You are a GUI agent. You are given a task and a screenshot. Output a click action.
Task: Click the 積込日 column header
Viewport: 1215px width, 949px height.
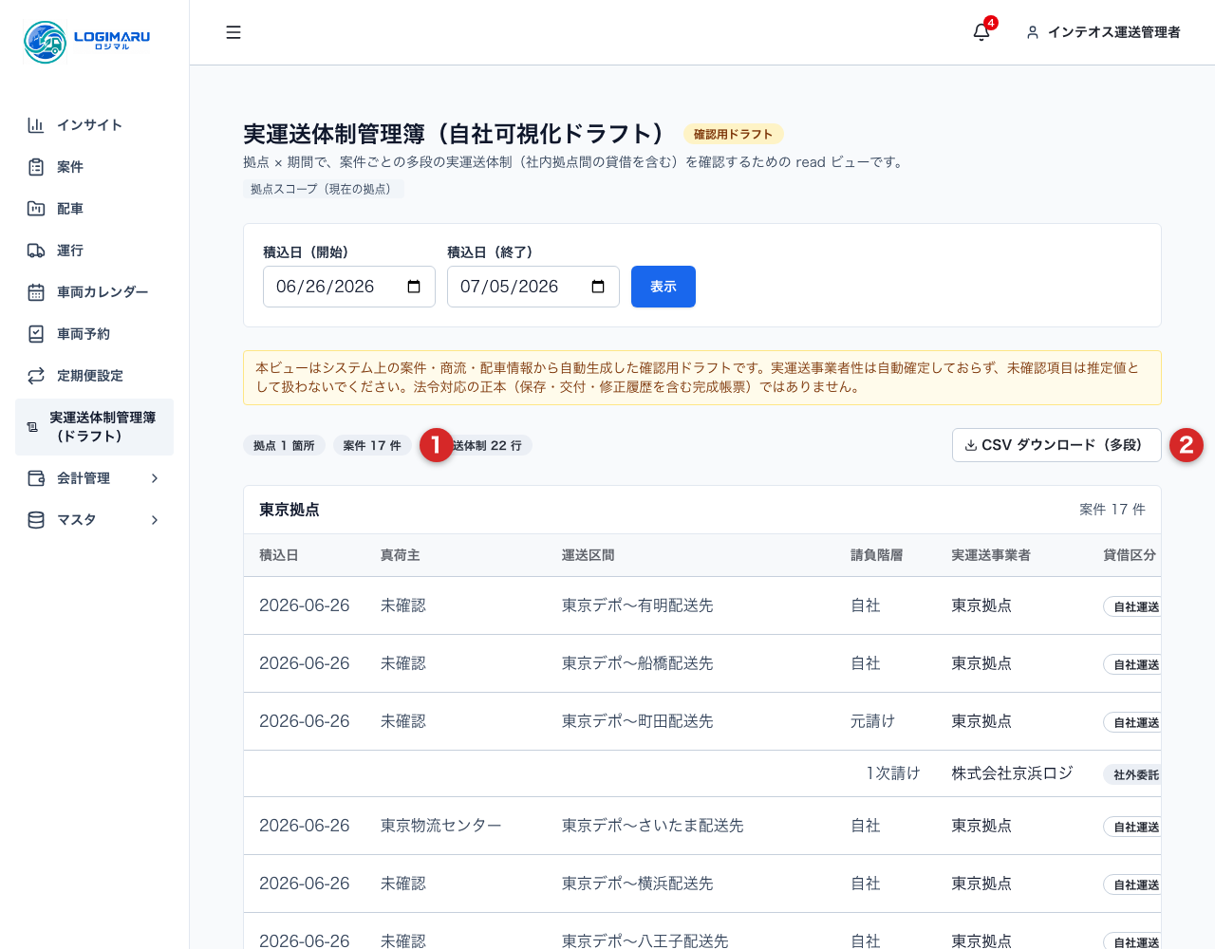[x=279, y=555]
